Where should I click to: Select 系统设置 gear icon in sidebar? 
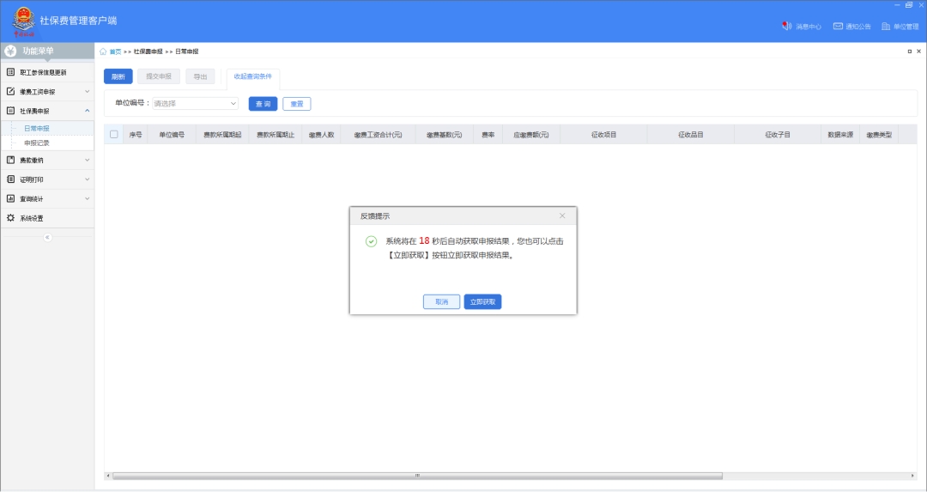(10, 218)
